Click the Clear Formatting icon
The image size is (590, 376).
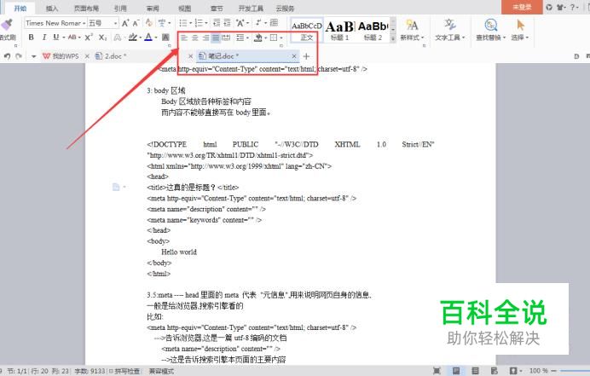pyautogui.click(x=149, y=23)
